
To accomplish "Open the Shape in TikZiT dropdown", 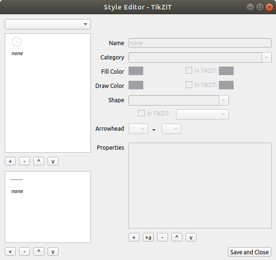I will [x=202, y=115].
